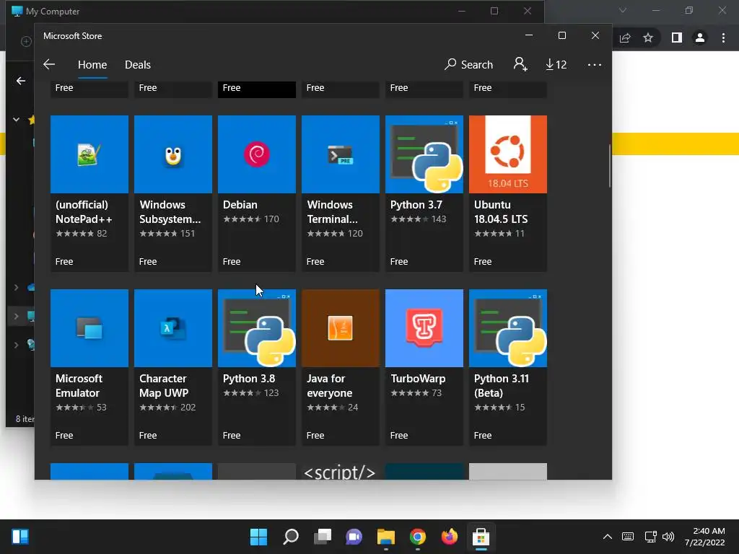Click the Chrome share page icon
This screenshot has height=554, width=739.
[x=625, y=38]
